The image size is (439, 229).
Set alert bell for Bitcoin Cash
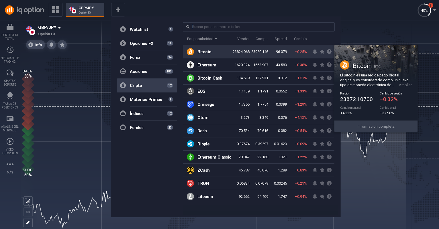(x=315, y=78)
